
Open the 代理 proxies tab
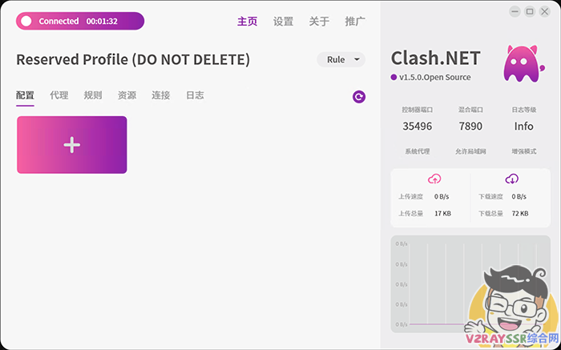[59, 95]
